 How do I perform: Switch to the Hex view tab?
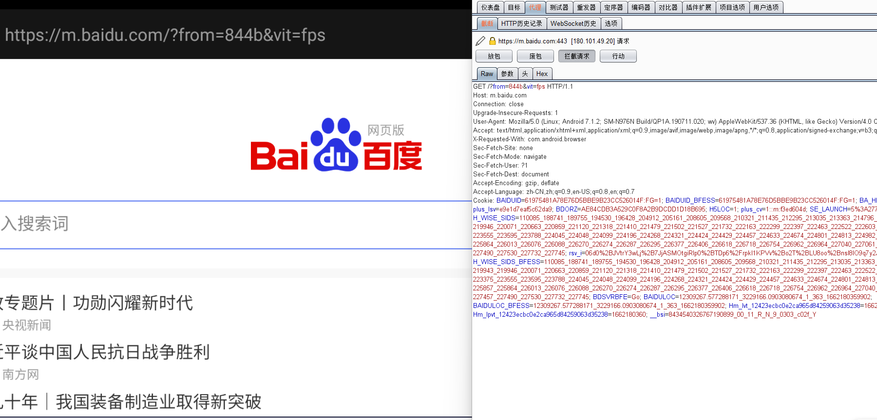pyautogui.click(x=542, y=74)
